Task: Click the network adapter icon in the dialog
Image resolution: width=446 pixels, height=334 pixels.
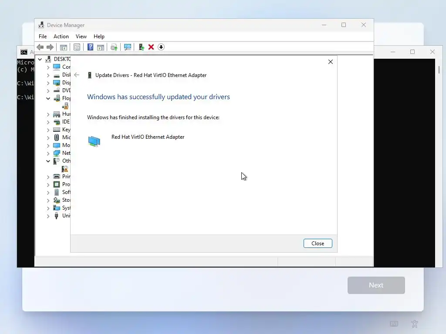Action: tap(94, 141)
